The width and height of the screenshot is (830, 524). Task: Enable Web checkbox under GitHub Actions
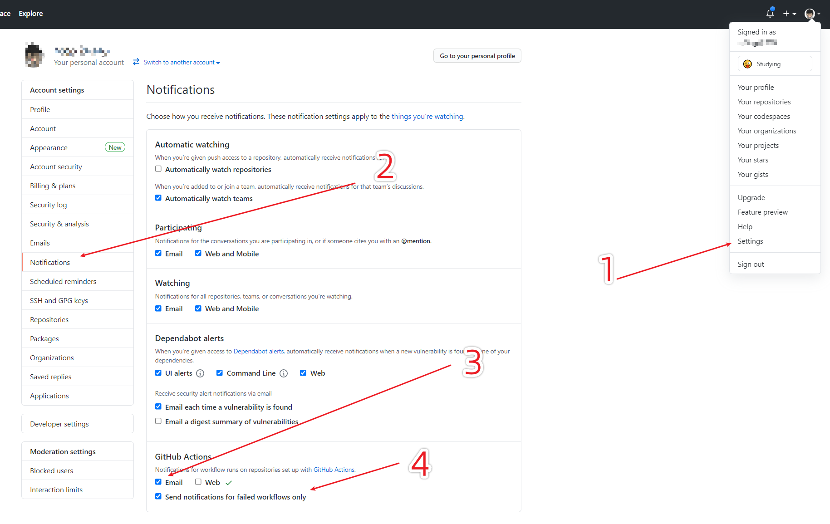198,482
